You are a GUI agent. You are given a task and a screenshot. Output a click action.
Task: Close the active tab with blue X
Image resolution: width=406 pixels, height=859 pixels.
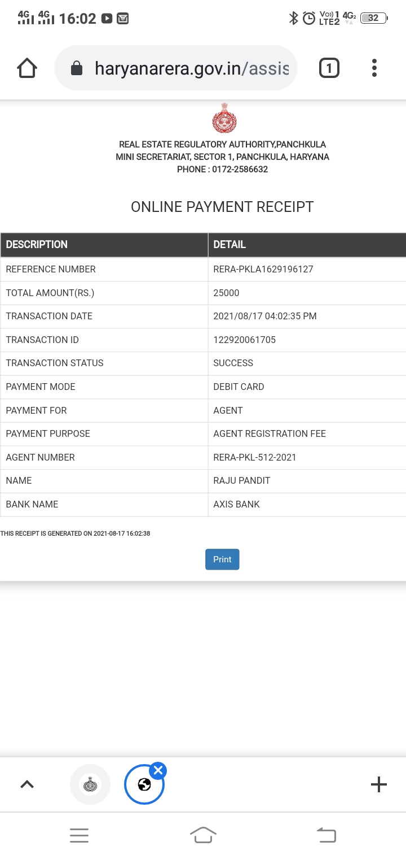158,770
